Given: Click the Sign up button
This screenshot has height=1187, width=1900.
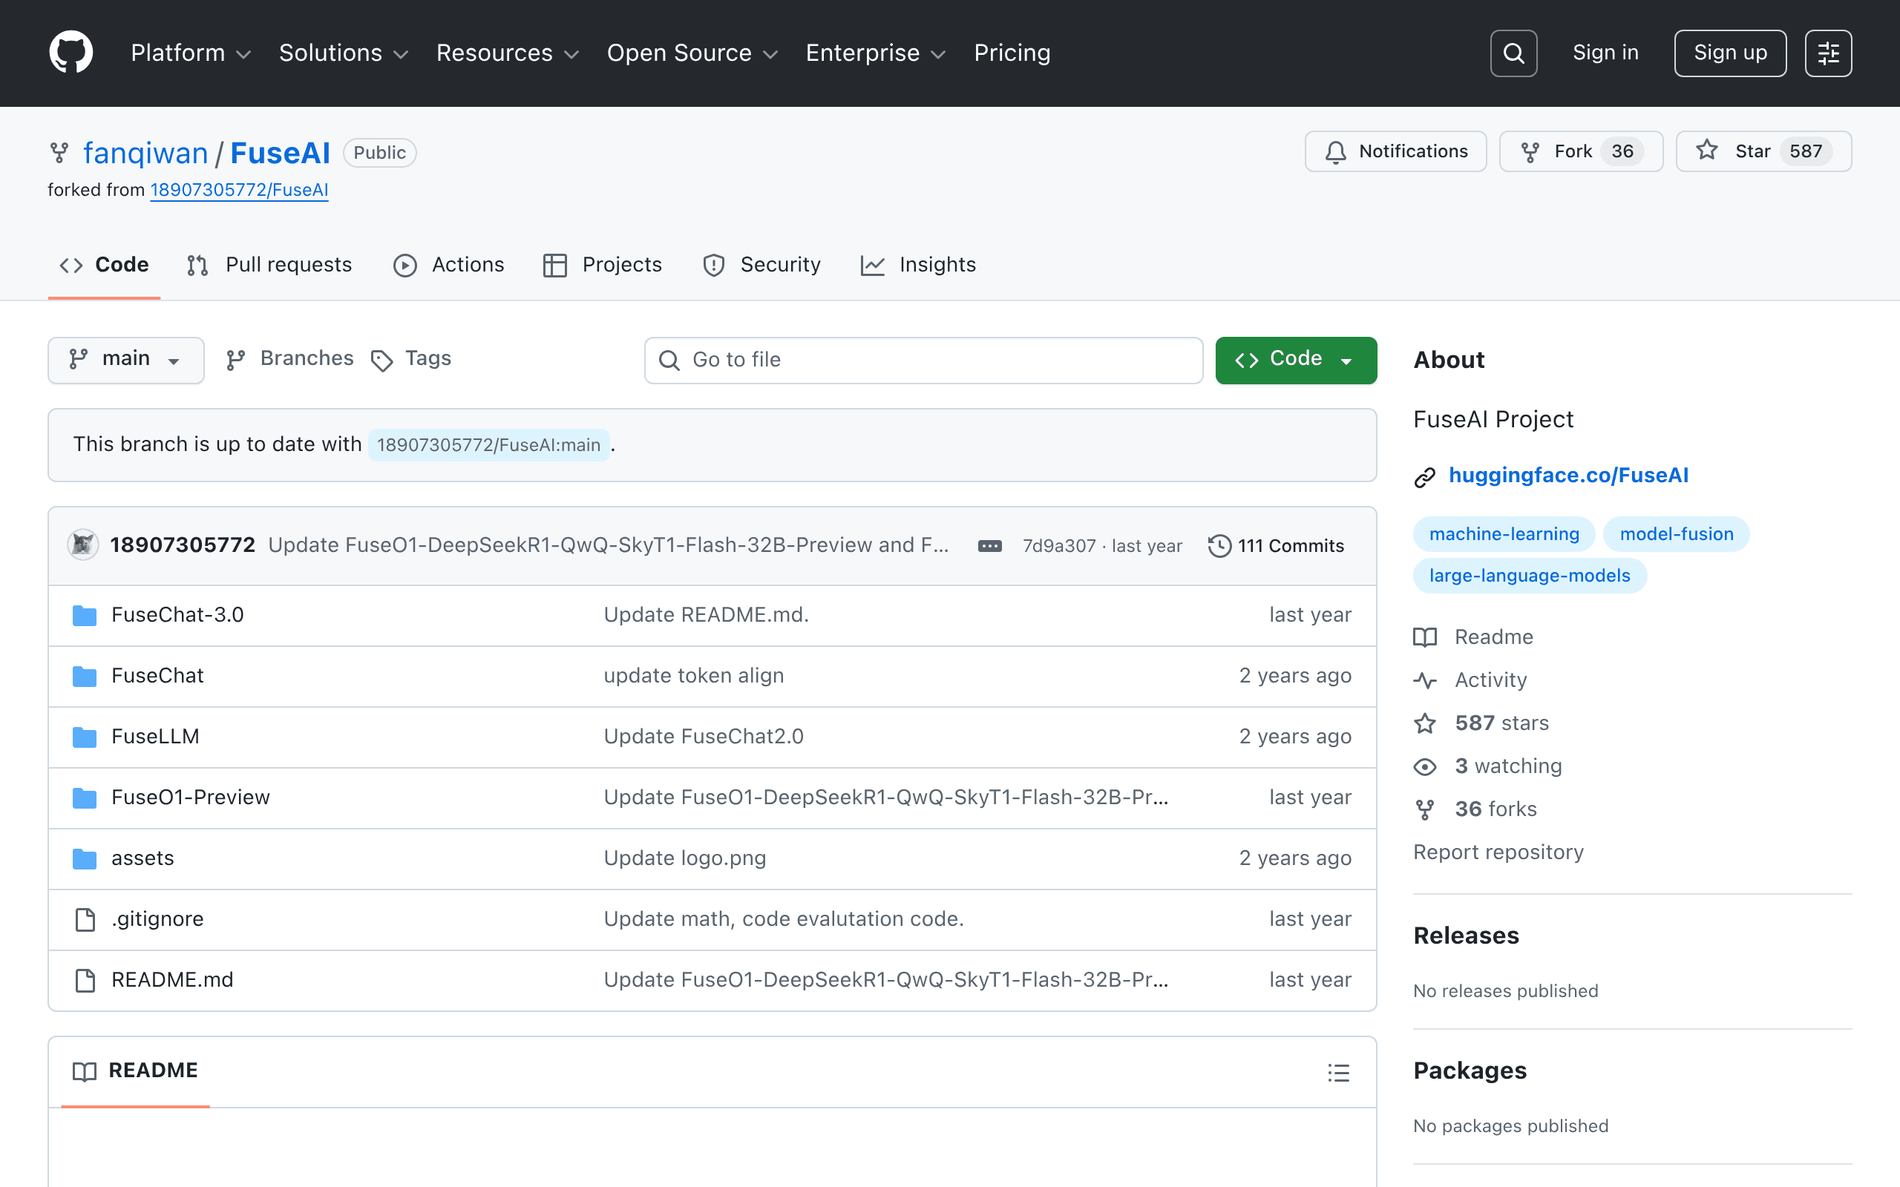Looking at the screenshot, I should [1731, 53].
